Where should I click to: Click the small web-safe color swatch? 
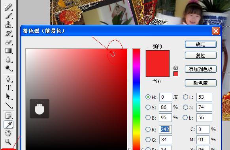(176, 74)
